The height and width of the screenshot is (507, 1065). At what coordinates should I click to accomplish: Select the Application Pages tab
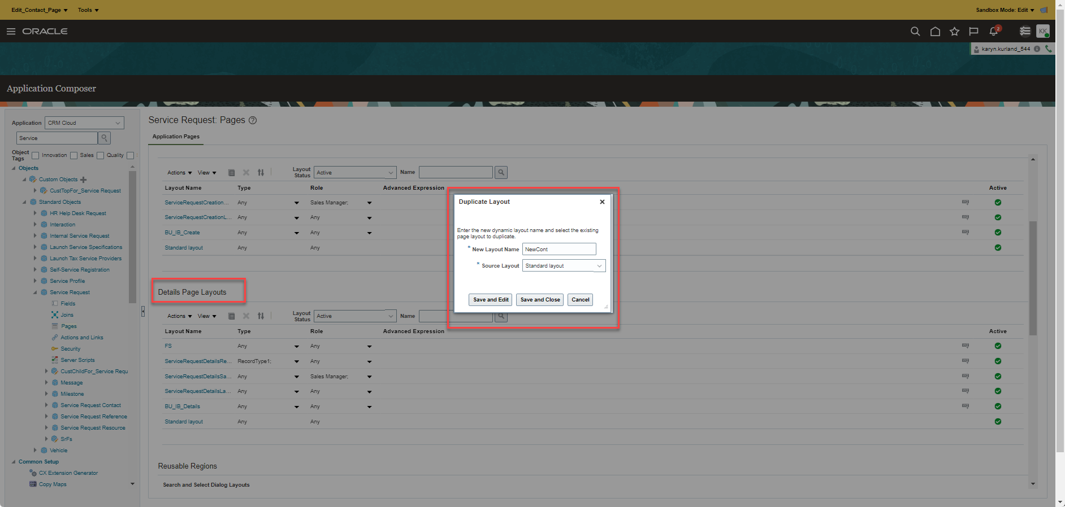[x=176, y=137]
